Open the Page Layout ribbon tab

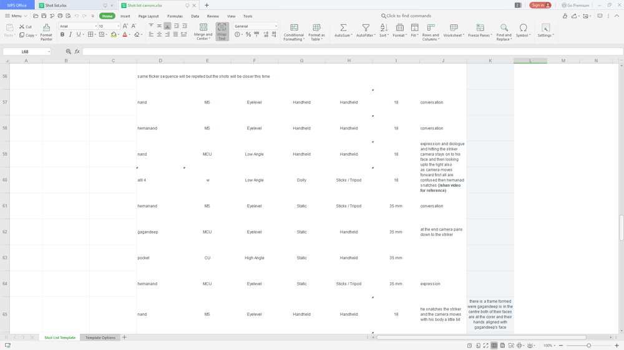(x=149, y=16)
